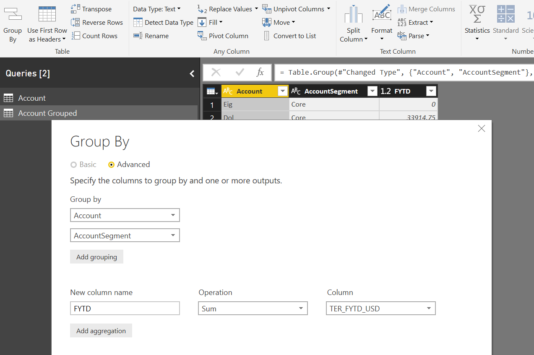Click the FYTD new column name field
Image resolution: width=534 pixels, height=355 pixels.
tap(125, 308)
